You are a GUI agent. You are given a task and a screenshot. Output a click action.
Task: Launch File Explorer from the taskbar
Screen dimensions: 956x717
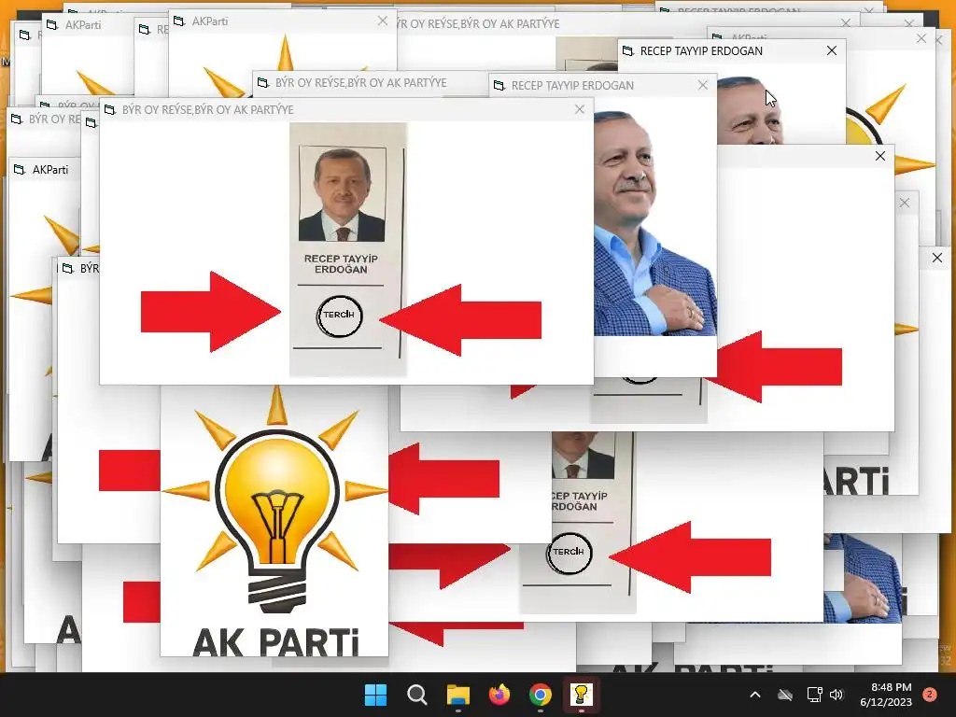tap(457, 695)
